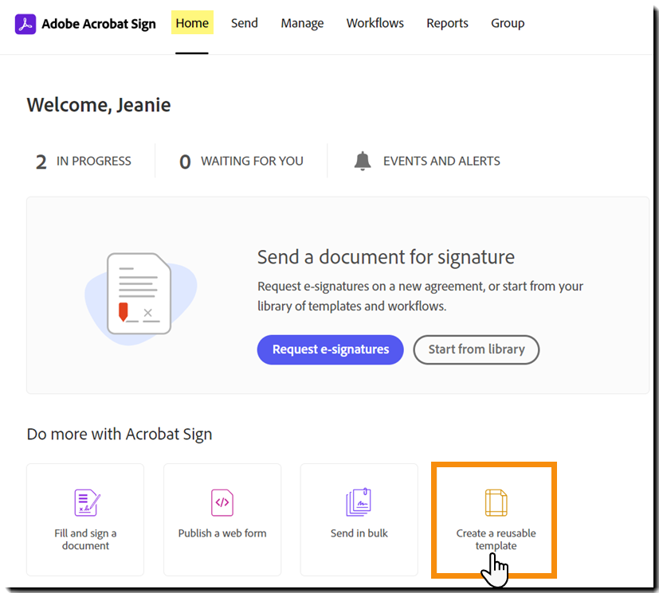659x593 pixels.
Task: Open the Workflows tab
Action: click(375, 23)
